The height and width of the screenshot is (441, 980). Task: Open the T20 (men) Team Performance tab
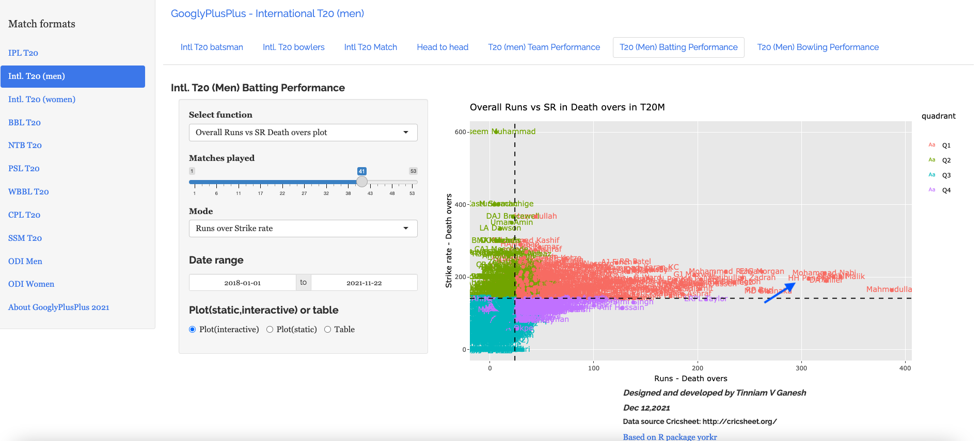pos(544,47)
